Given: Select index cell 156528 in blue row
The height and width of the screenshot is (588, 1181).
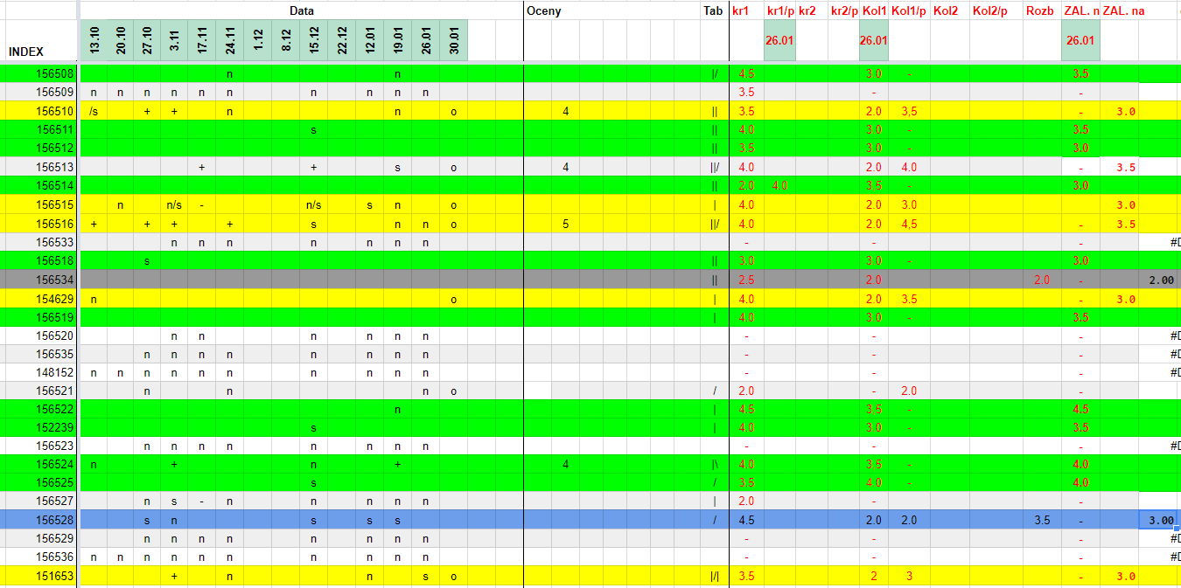Looking at the screenshot, I should 54,520.
